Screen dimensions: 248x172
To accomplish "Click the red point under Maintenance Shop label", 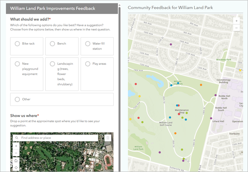I will 179,114.
